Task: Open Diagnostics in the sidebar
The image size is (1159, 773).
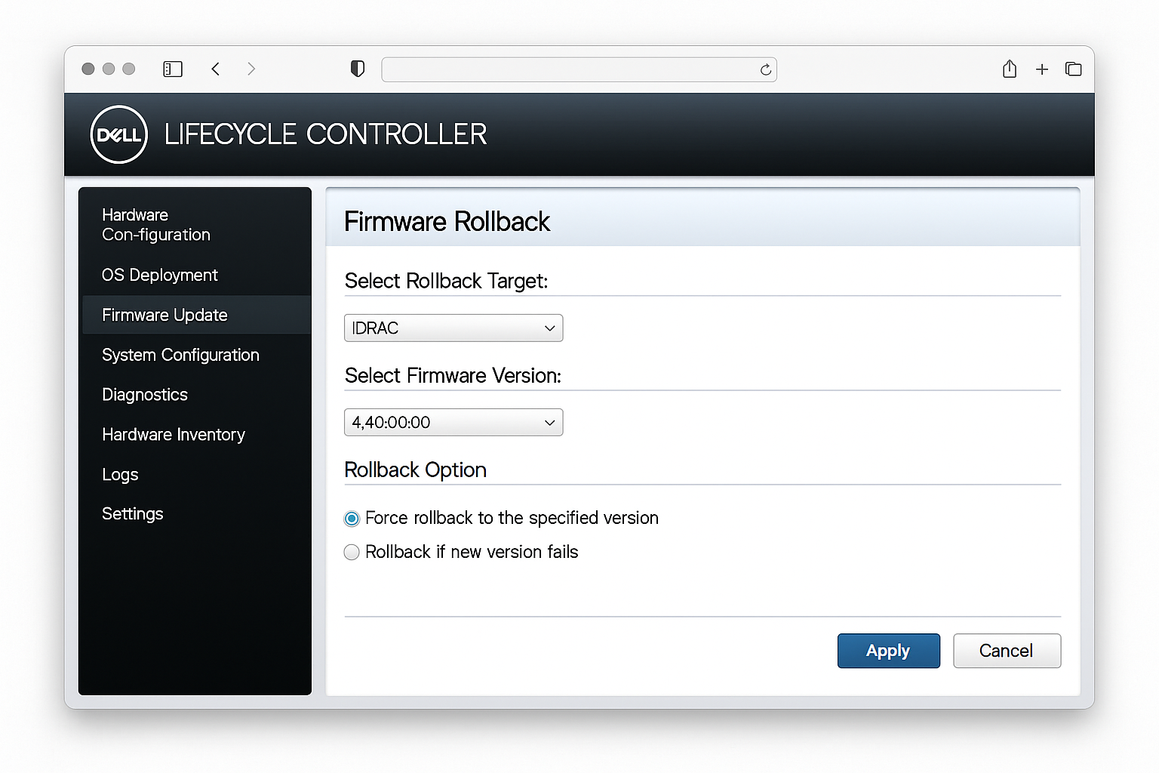Action: [x=145, y=395]
